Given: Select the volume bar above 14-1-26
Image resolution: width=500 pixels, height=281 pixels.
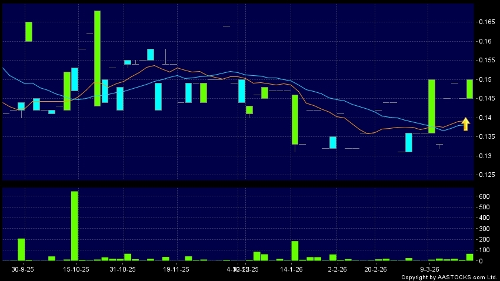Looking at the screenshot, I should [x=295, y=251].
